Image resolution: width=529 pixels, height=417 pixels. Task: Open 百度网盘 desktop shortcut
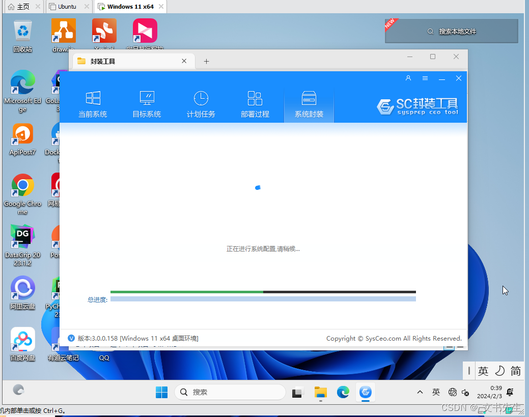[22, 344]
